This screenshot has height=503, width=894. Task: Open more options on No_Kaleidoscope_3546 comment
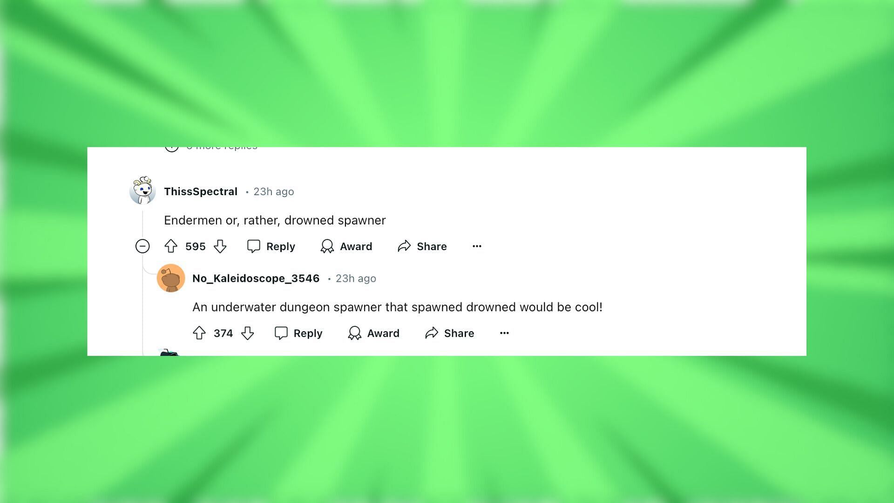point(504,332)
